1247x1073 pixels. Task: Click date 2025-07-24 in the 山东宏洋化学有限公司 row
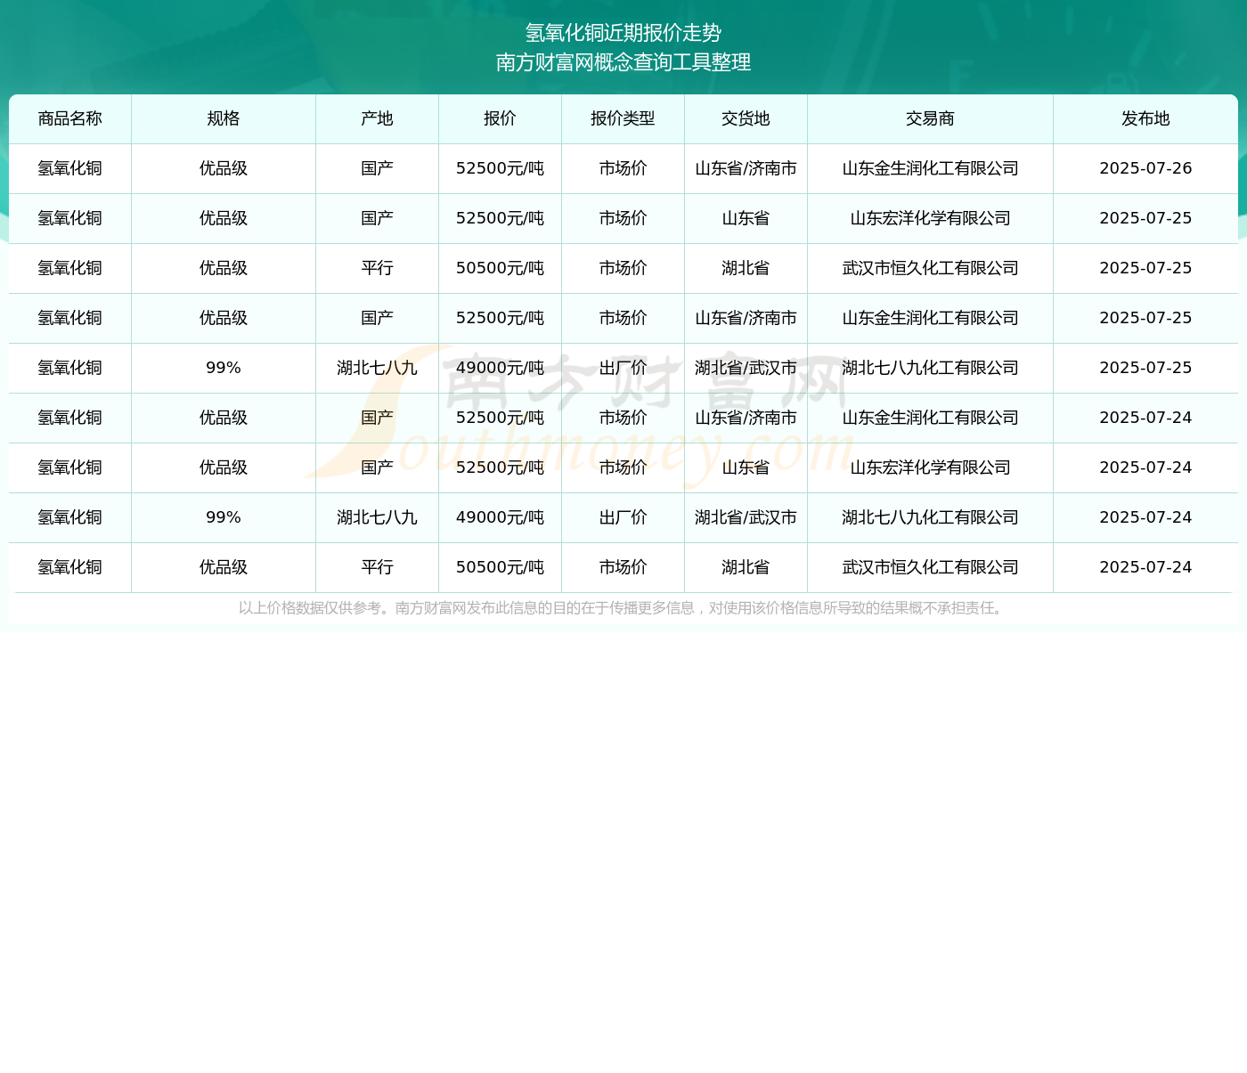coord(1146,467)
